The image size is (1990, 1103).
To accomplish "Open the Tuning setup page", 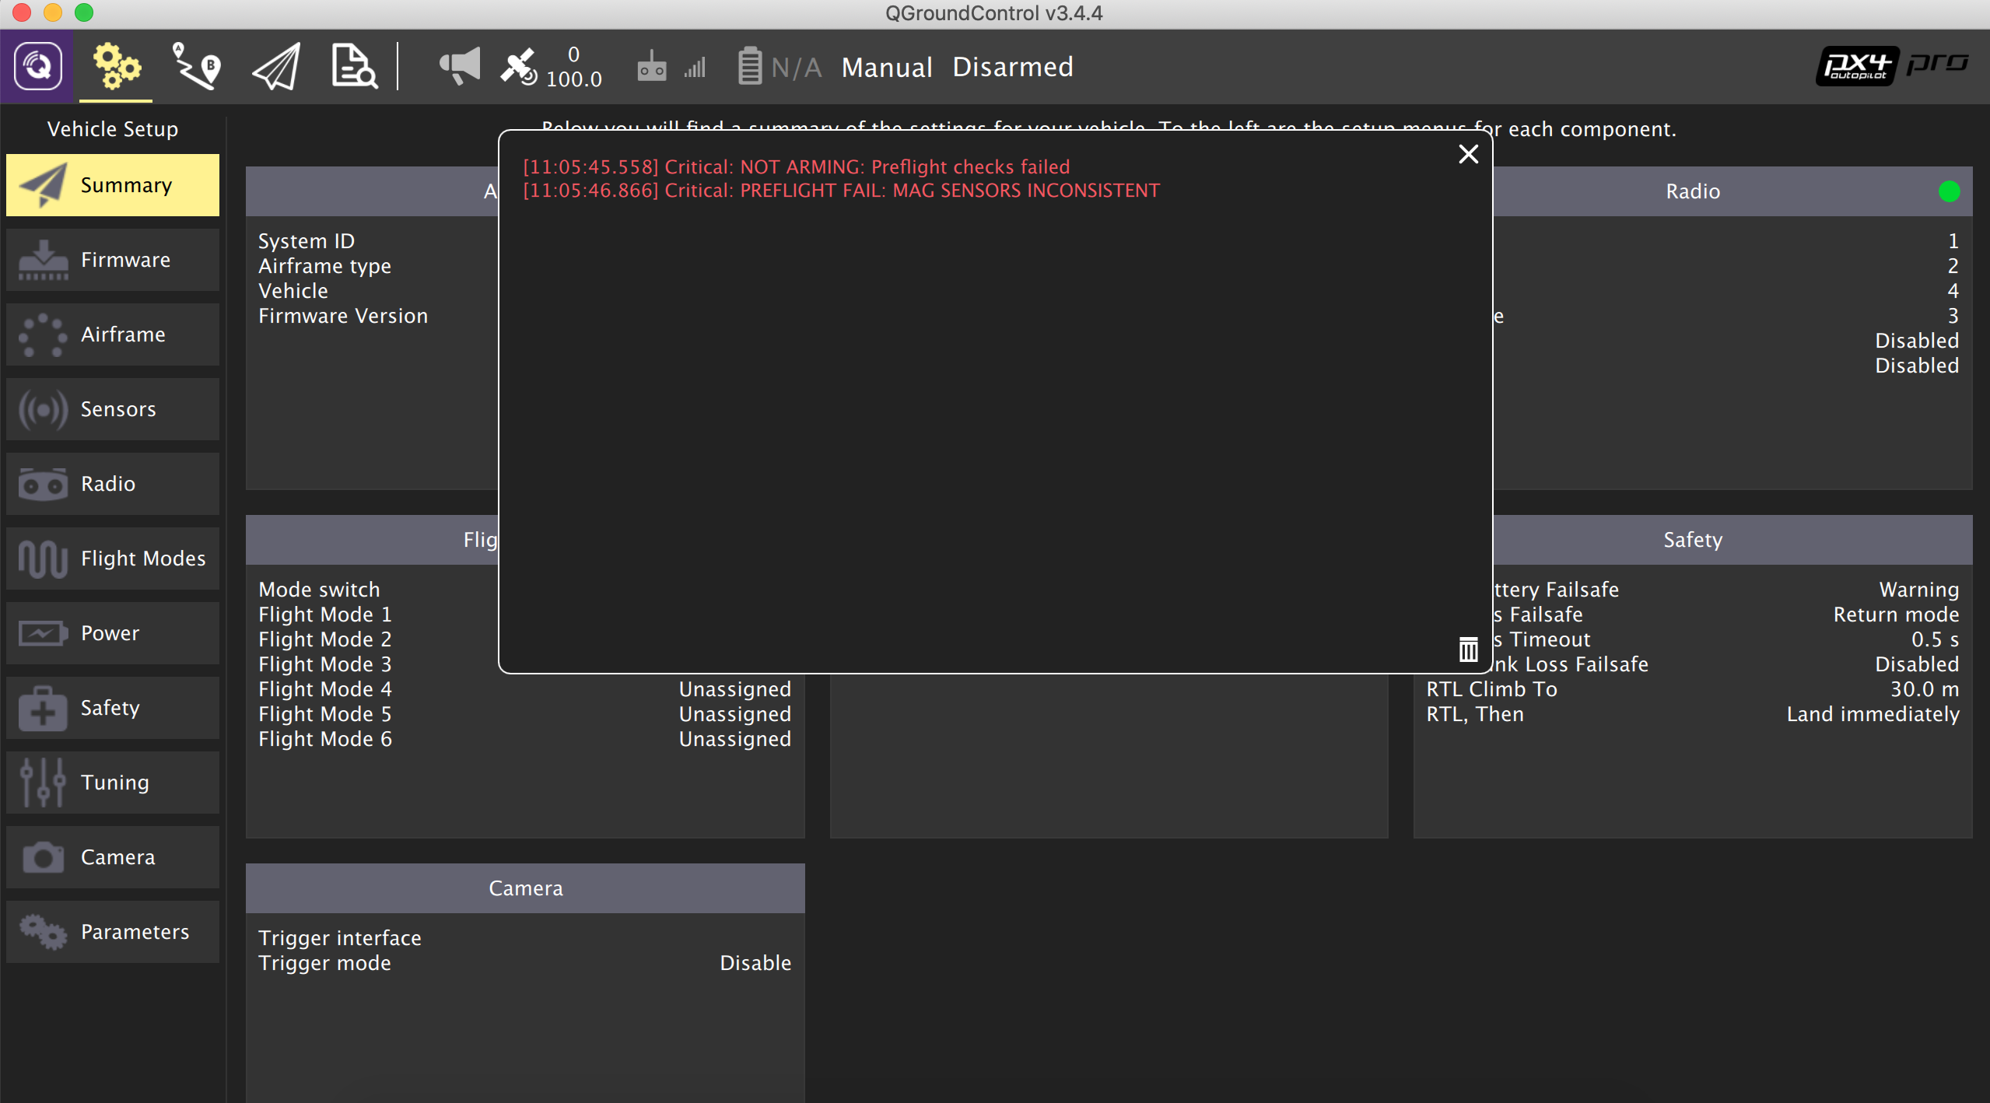I will 113,783.
